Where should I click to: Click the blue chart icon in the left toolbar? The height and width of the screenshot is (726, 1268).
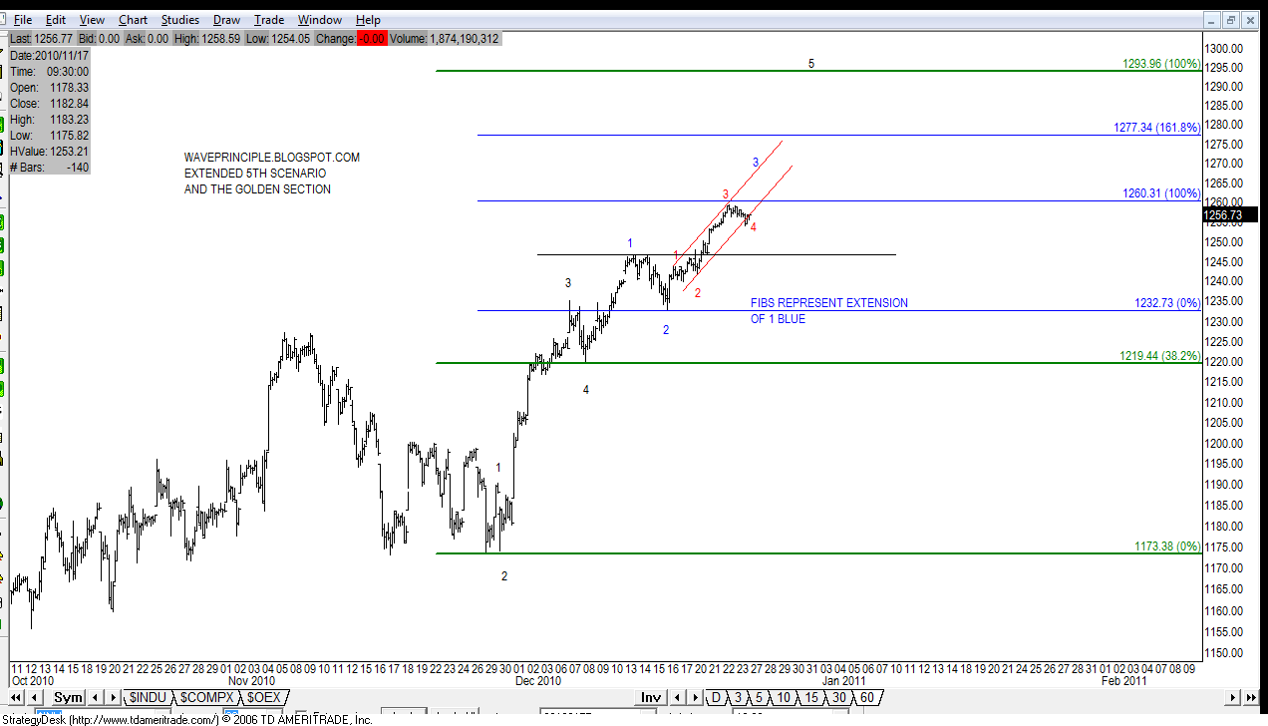[x=6, y=198]
